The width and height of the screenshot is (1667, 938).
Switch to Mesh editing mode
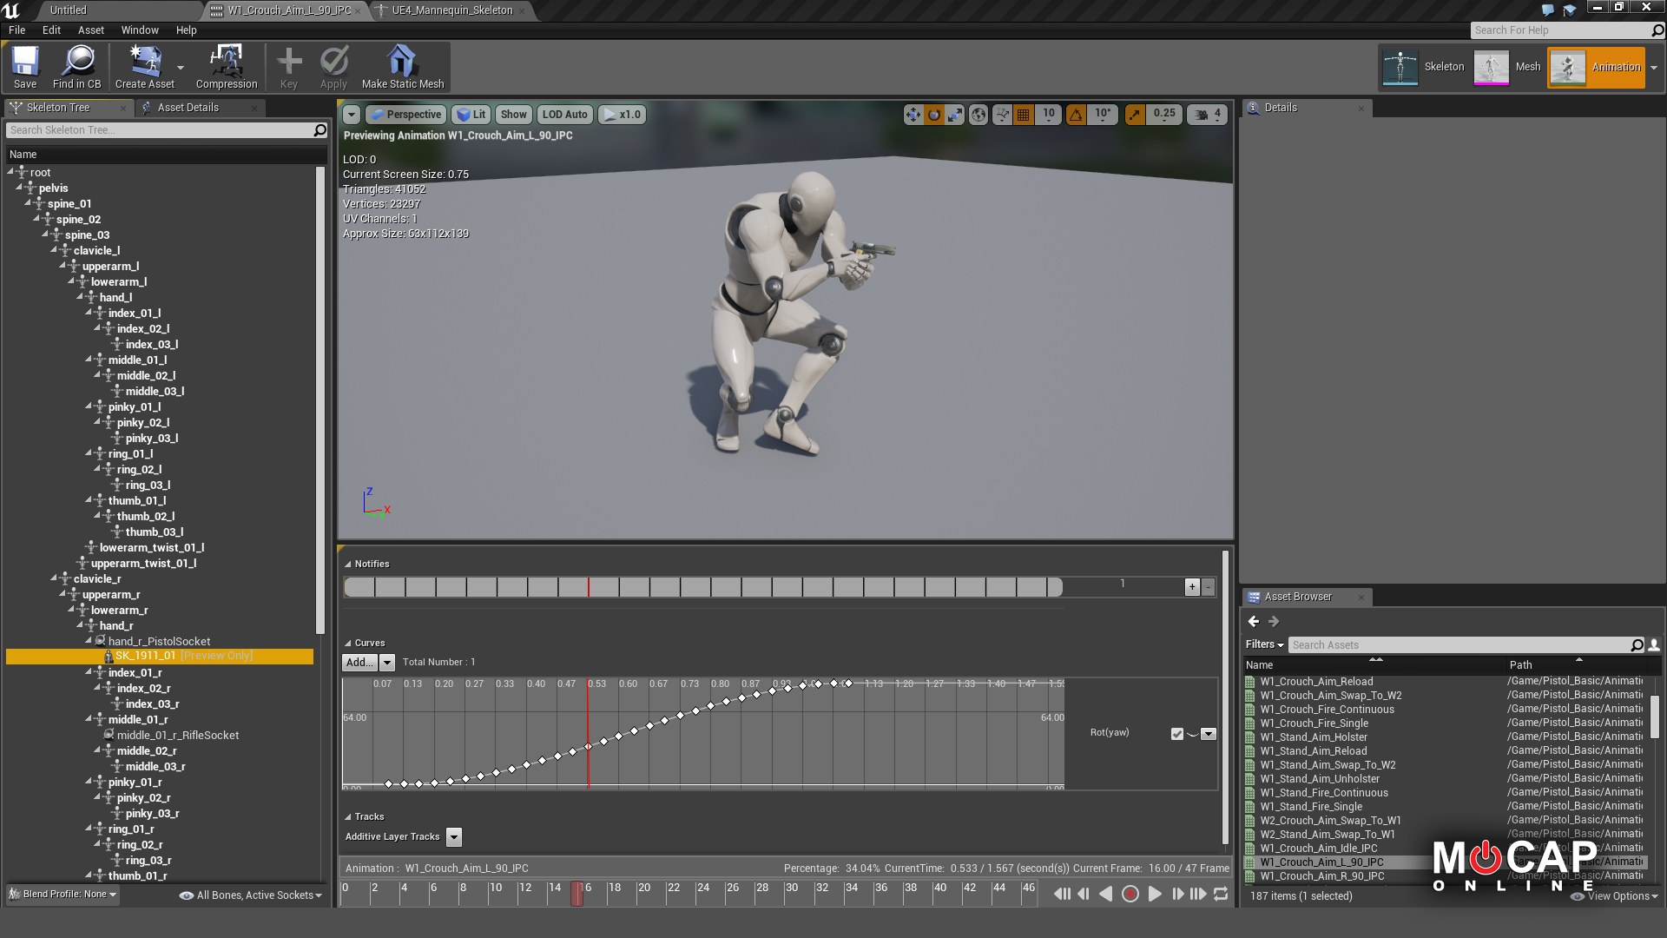point(1509,67)
